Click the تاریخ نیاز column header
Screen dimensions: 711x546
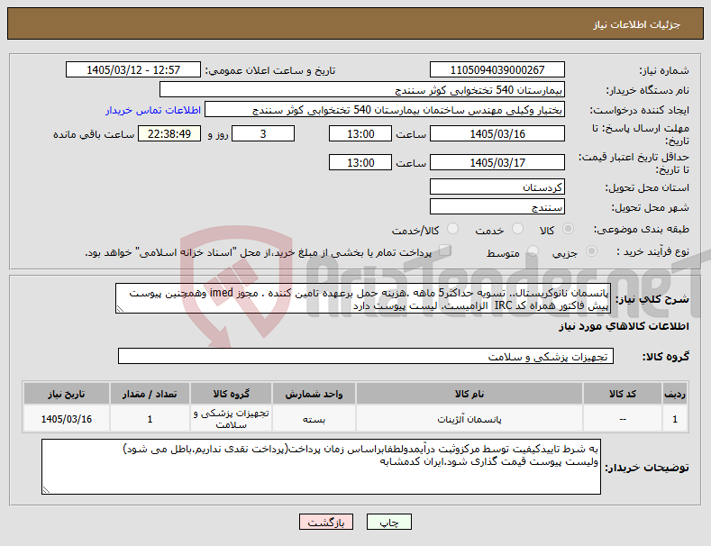pos(66,394)
